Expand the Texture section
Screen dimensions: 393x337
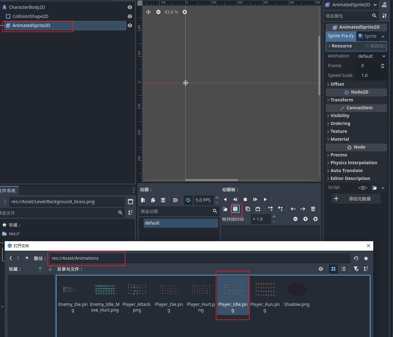[x=356, y=131]
